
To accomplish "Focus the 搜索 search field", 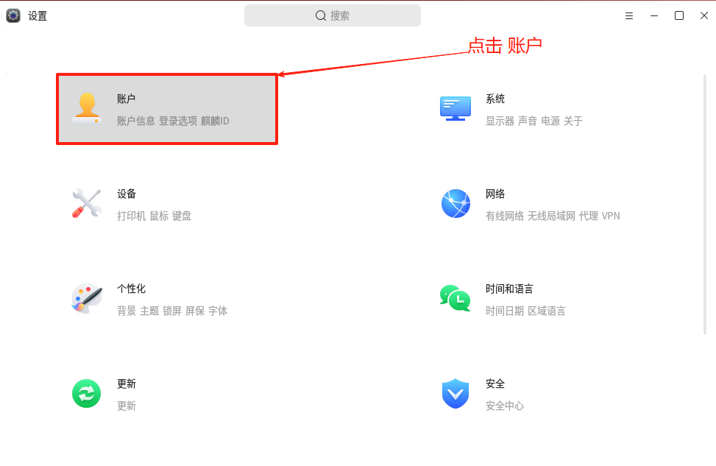I will 333,15.
